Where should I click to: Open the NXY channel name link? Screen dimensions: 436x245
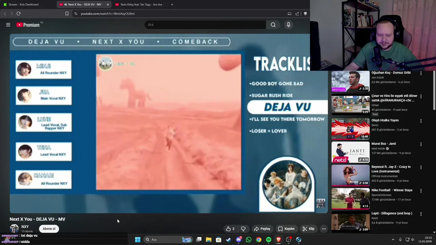(25, 227)
